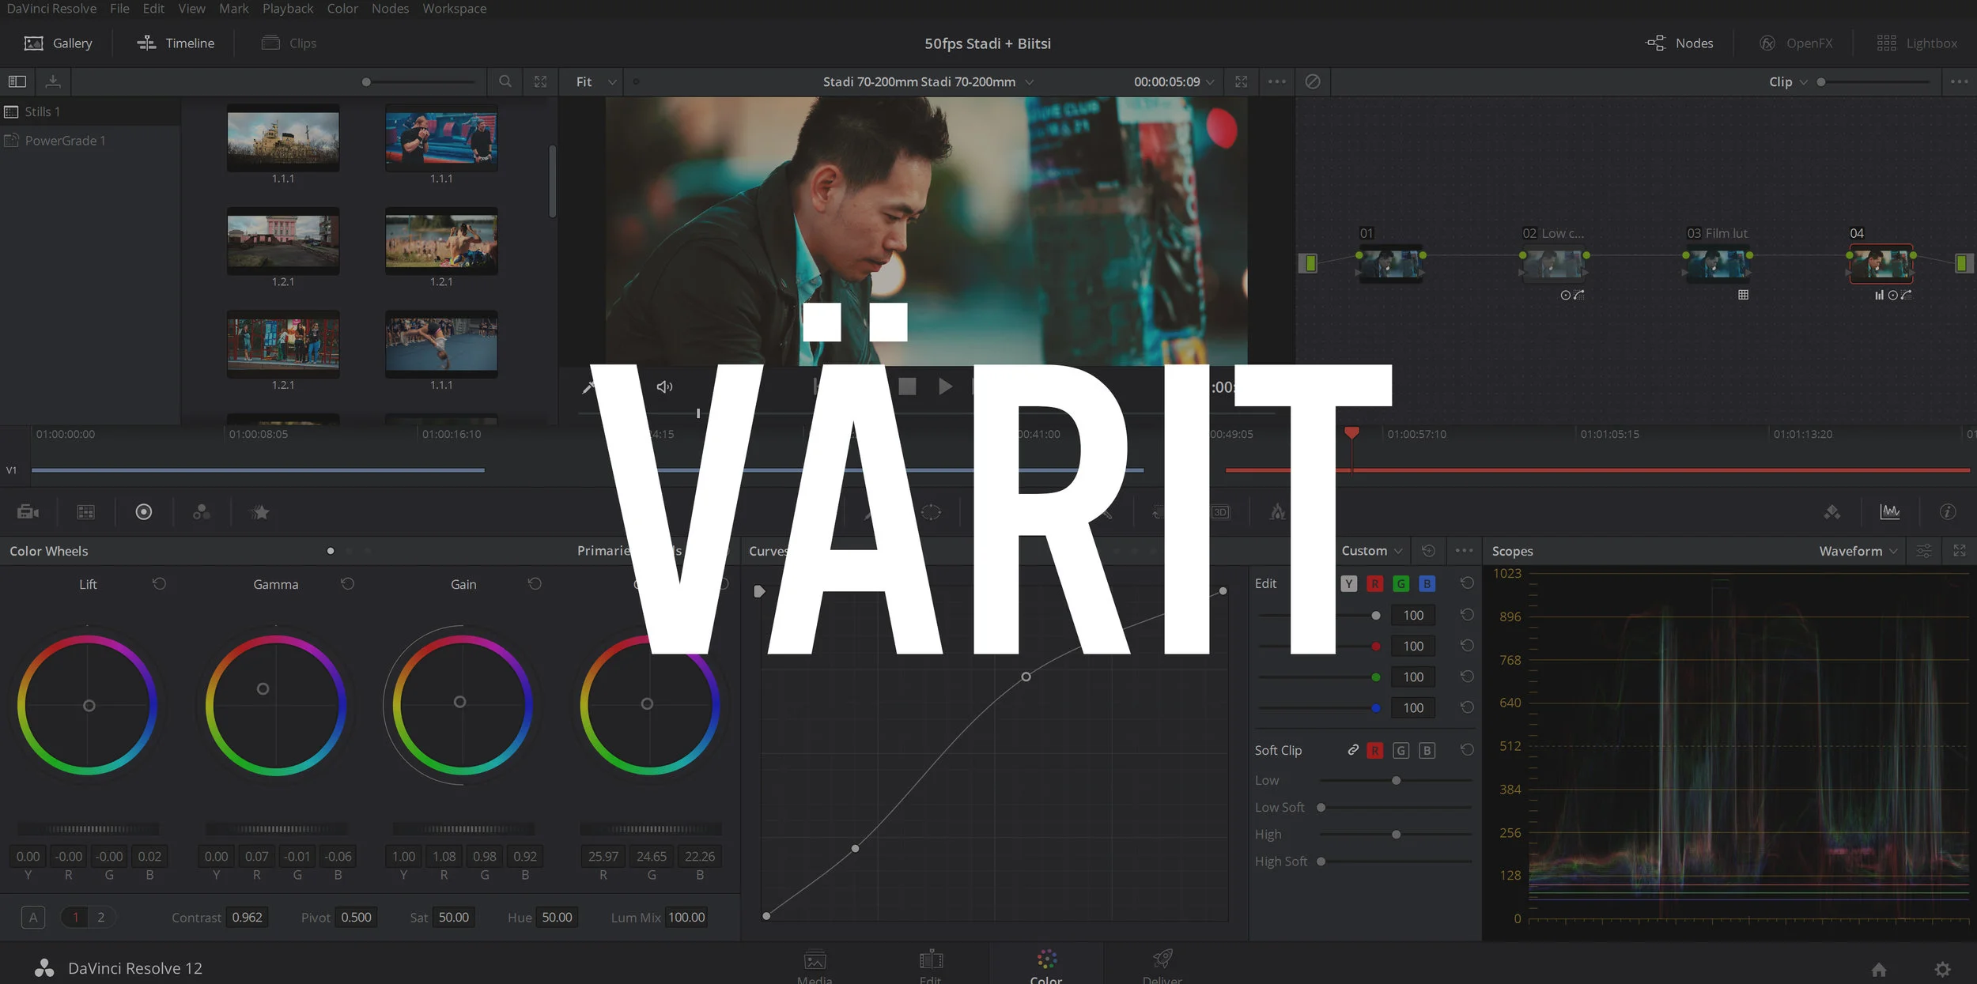Image resolution: width=1977 pixels, height=984 pixels.
Task: Click the Timeline button in top toolbar
Action: [176, 43]
